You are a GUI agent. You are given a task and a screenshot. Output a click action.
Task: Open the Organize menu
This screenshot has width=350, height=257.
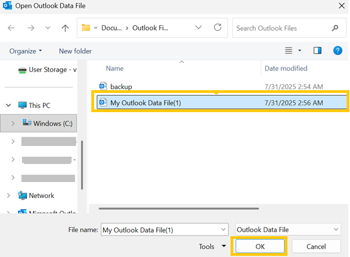pos(25,51)
